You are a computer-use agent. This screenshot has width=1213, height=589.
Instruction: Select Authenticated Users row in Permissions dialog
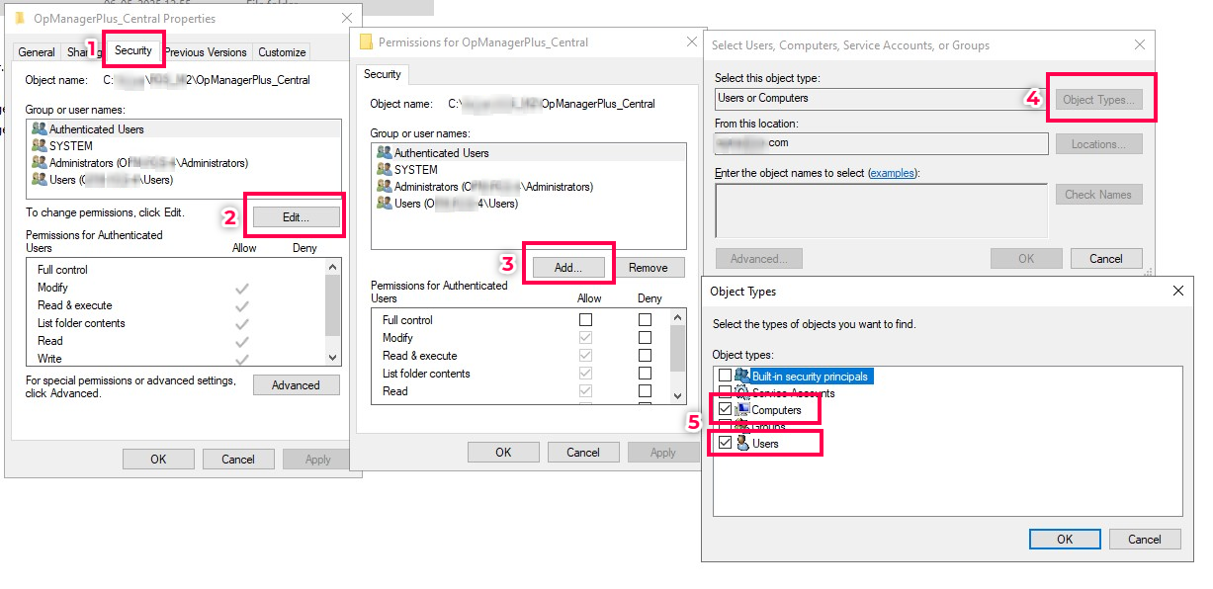528,153
